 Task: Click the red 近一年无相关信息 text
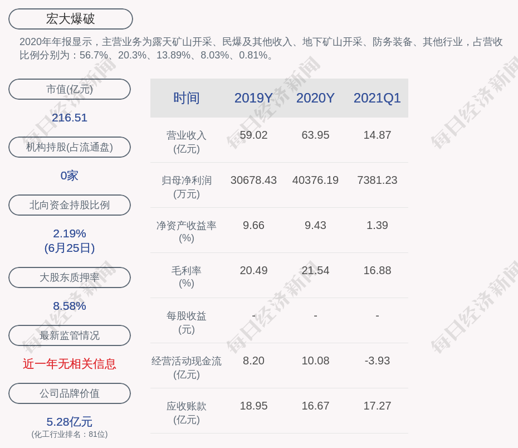click(70, 364)
